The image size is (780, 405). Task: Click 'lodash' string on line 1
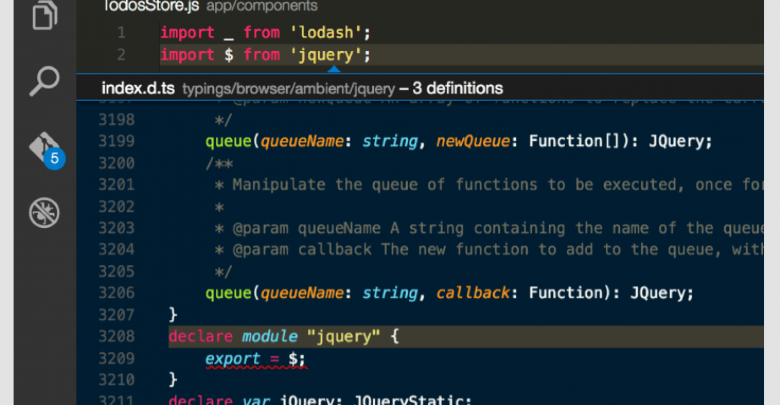pyautogui.click(x=328, y=32)
